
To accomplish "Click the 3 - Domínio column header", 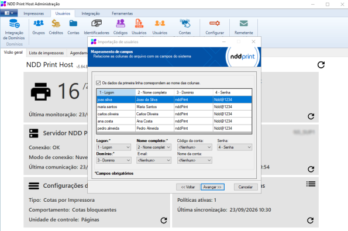I will point(194,92).
